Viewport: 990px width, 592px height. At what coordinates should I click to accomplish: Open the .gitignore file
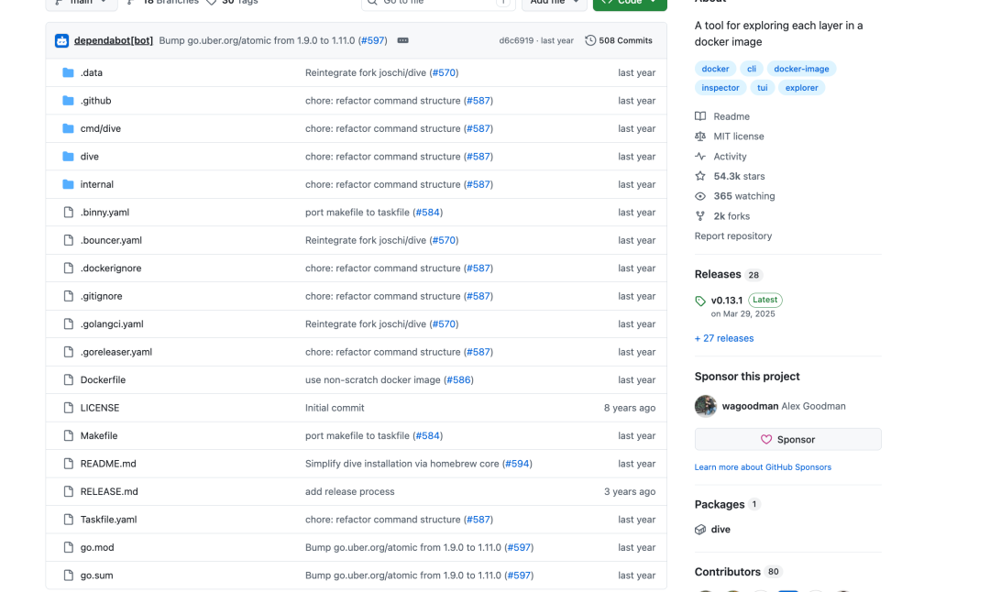point(102,296)
